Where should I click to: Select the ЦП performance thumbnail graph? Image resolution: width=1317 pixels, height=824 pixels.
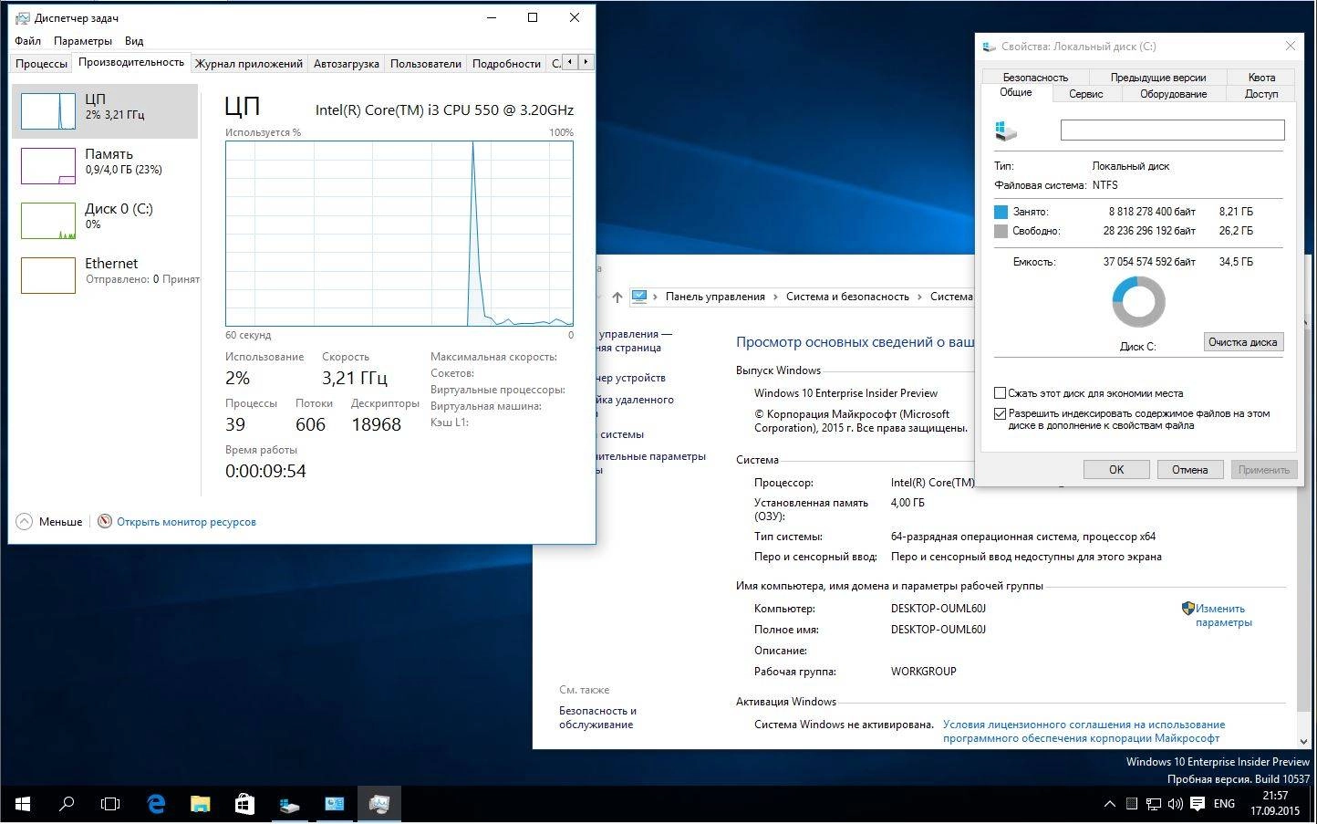(x=48, y=111)
